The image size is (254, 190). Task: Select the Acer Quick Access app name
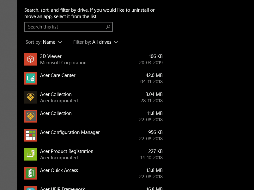(59, 170)
